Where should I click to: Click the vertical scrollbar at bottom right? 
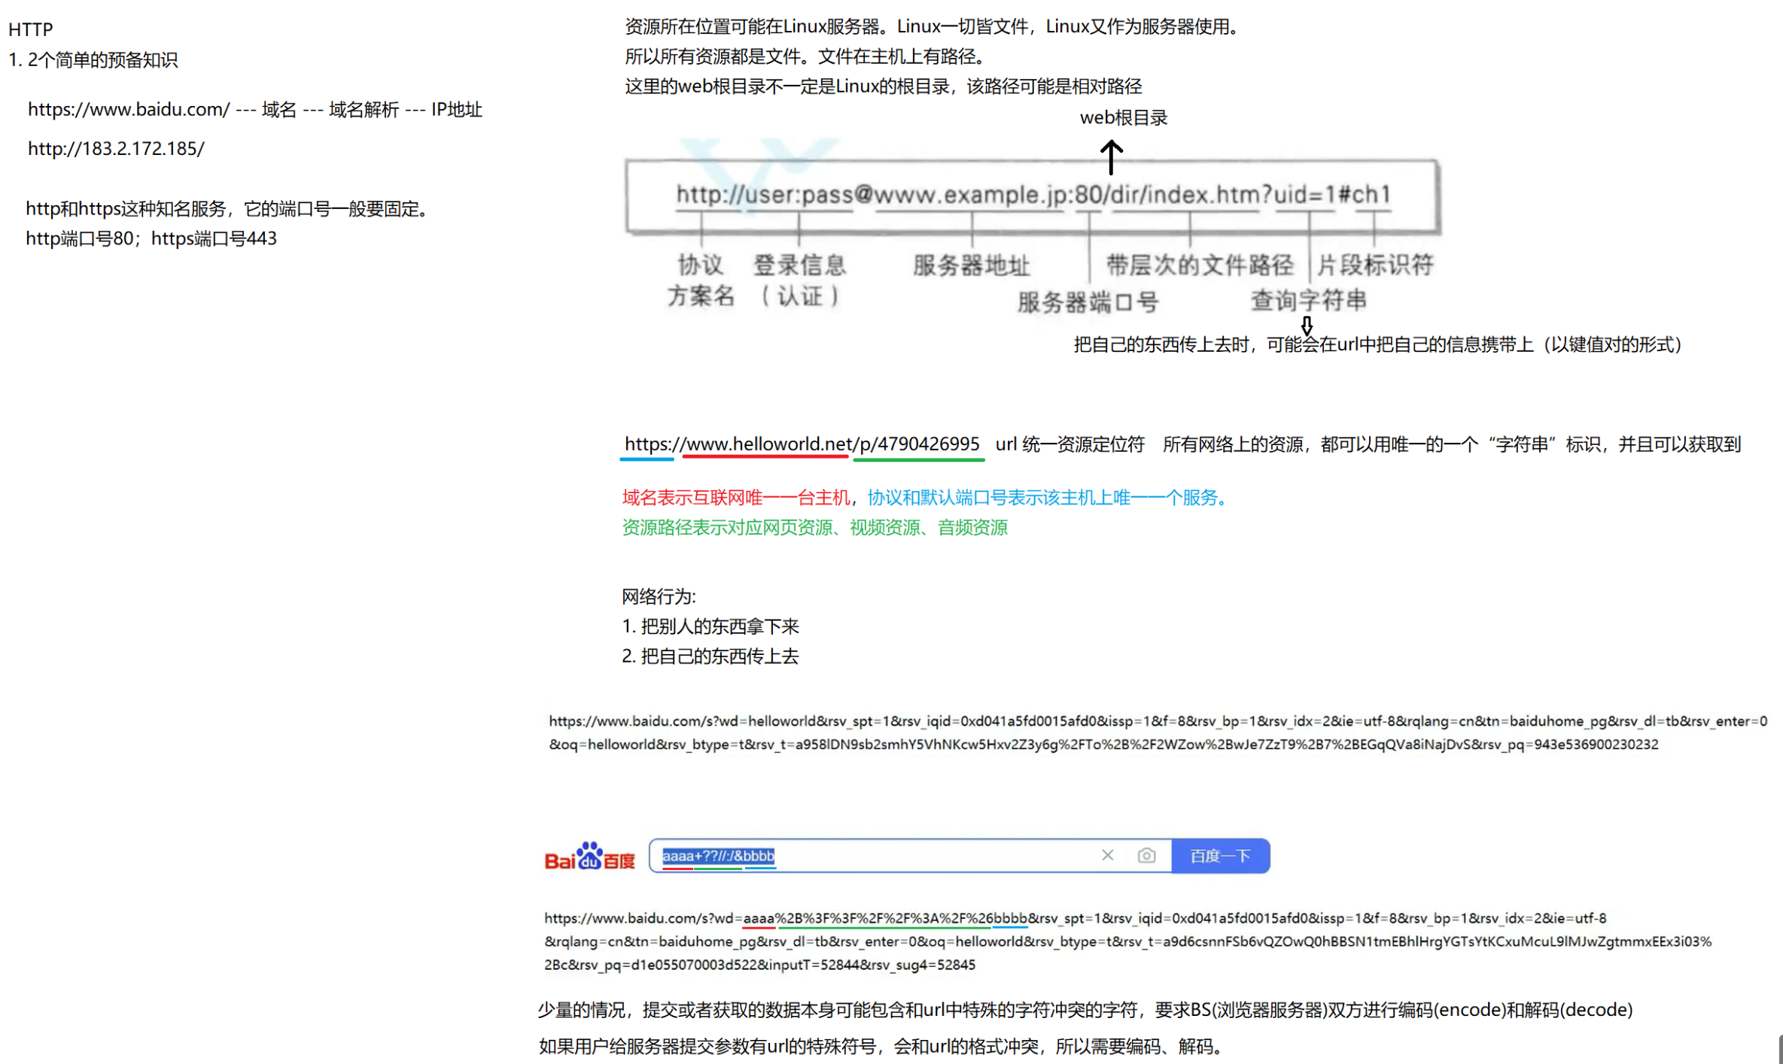tap(1779, 1049)
